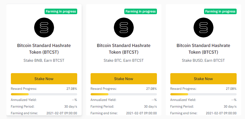245x119 pixels.
Task: Click the BTCST logo on the BUSD staking card
Action: tap(203, 28)
